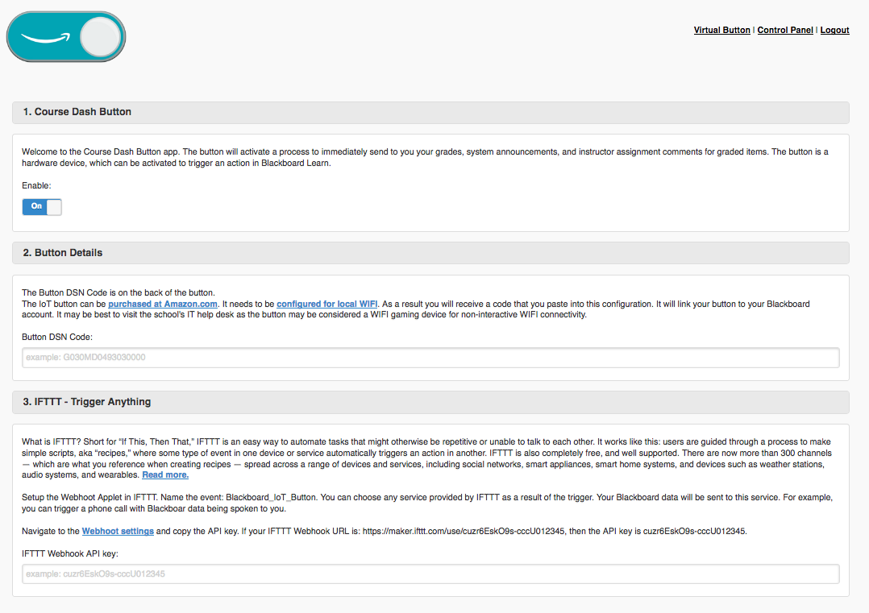Click the Logout link
The height and width of the screenshot is (613, 869).
(834, 30)
